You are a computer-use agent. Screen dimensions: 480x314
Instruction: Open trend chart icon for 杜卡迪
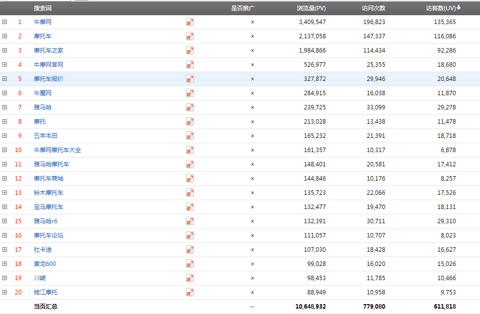[x=190, y=250]
